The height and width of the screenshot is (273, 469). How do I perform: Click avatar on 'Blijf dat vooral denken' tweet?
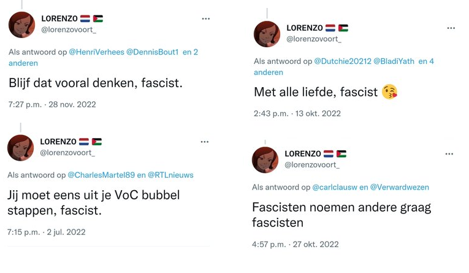[x=21, y=25]
